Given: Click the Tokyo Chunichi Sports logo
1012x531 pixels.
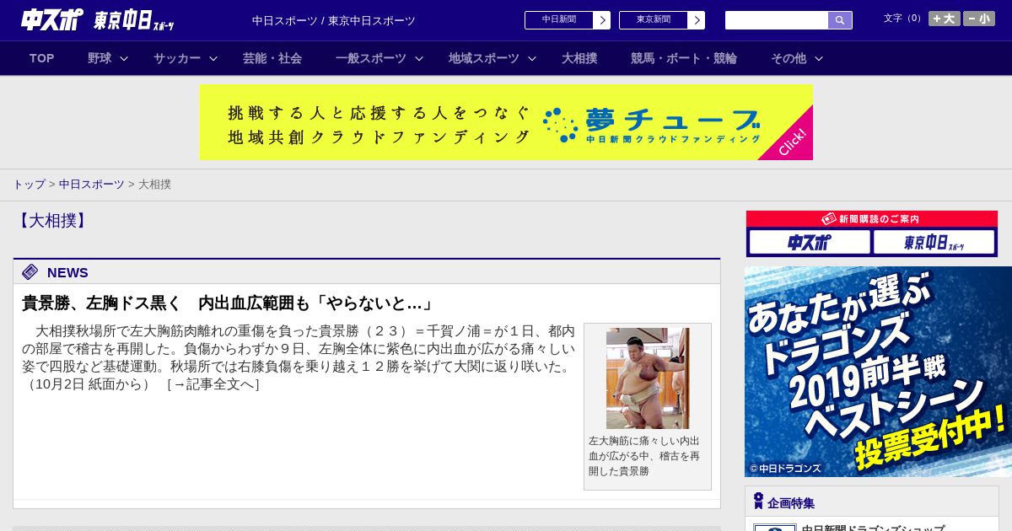Looking at the screenshot, I should tap(134, 20).
